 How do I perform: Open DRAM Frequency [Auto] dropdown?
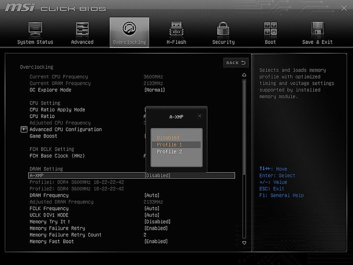(151, 195)
